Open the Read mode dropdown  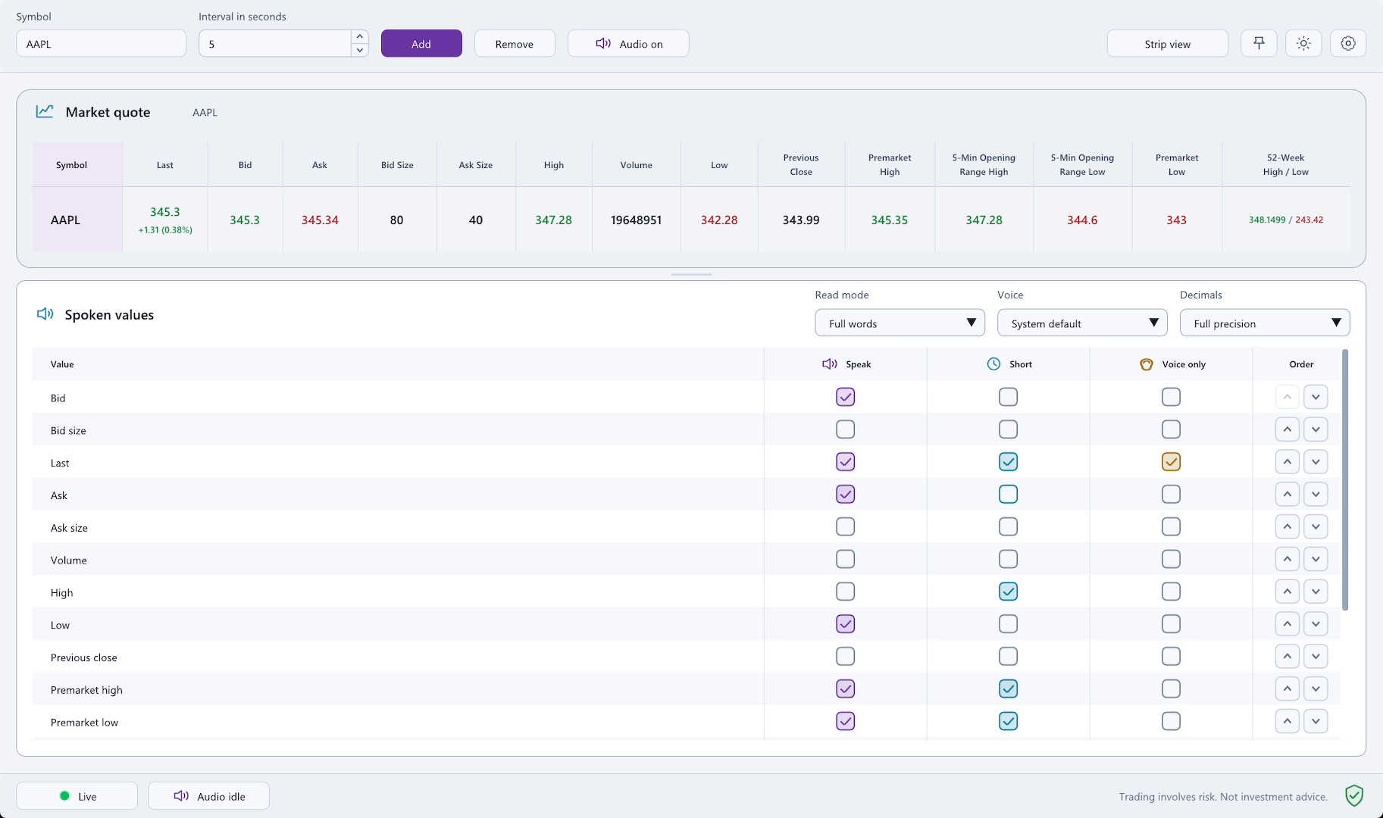click(900, 323)
